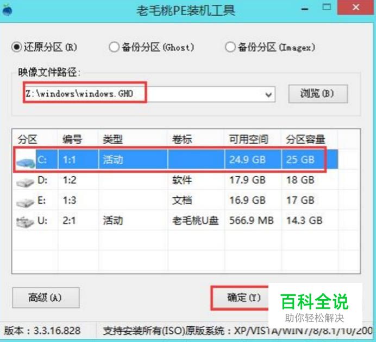This screenshot has width=376, height=342.
Task: Click the 2:1 number cell
Action: 70,220
